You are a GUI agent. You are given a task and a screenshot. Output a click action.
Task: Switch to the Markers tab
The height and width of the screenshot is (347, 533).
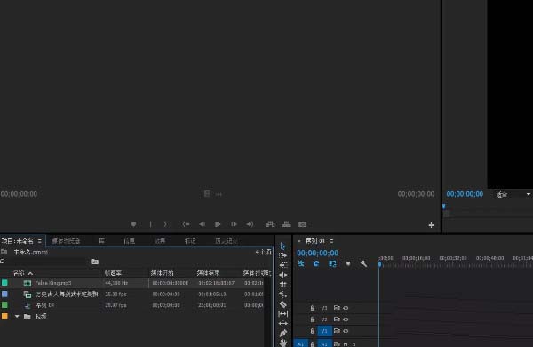pos(190,241)
